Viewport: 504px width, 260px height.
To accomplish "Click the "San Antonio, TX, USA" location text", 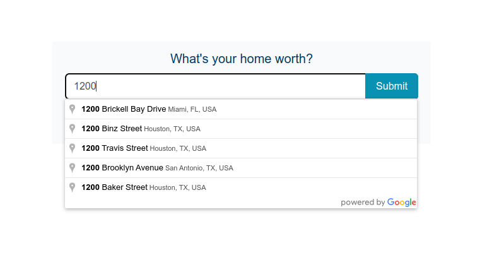I will click(x=199, y=168).
